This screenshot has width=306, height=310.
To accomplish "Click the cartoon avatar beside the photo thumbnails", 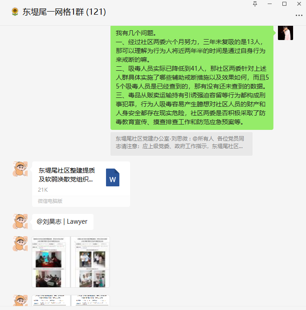I will coord(20,244).
